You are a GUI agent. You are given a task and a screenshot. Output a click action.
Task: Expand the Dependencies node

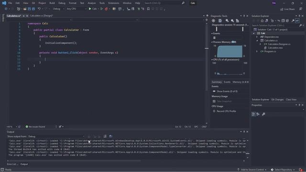tap(257, 37)
